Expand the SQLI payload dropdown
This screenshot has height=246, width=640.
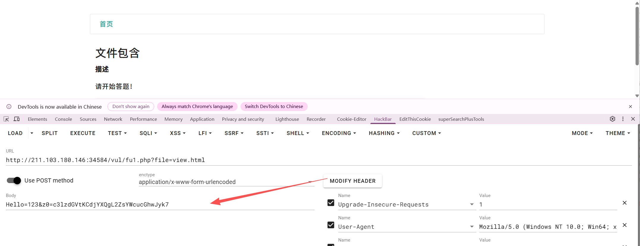148,133
